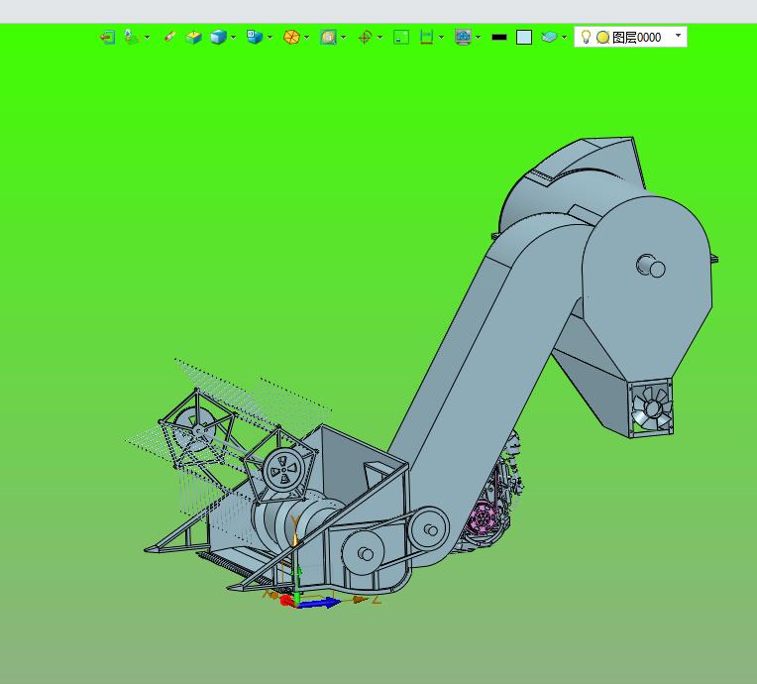
Task: Open the dimension bracket dropdown arrow
Action: click(x=442, y=38)
